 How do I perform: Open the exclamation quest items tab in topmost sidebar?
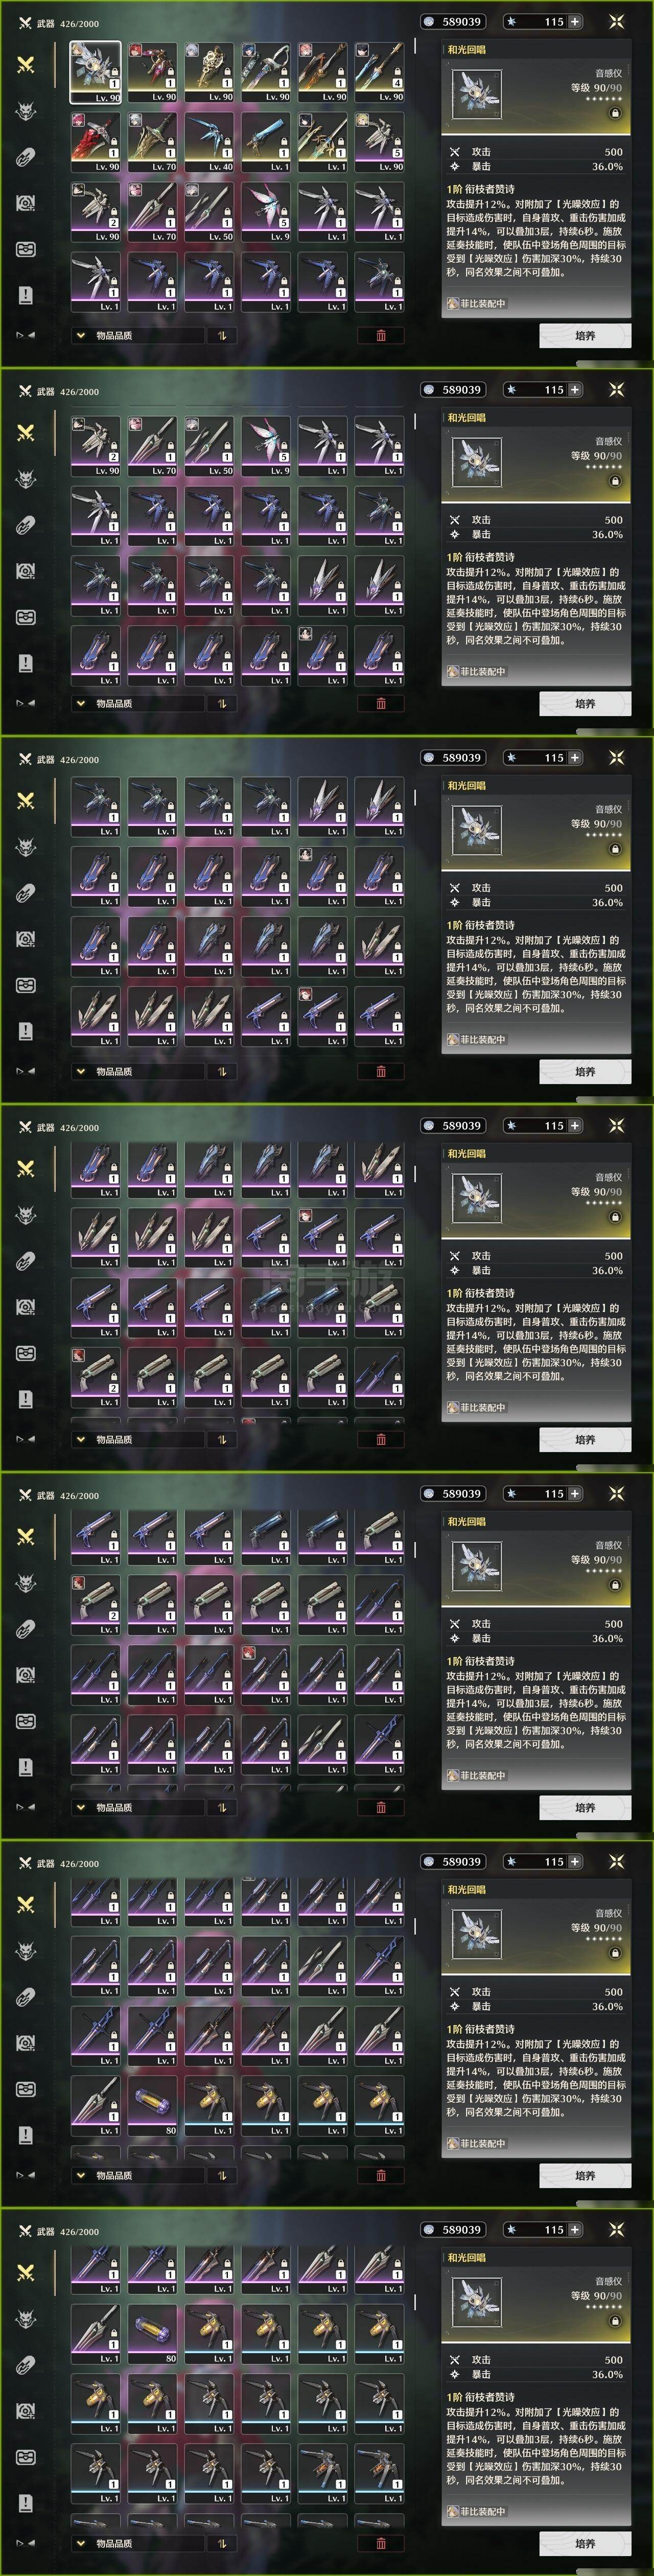26,295
